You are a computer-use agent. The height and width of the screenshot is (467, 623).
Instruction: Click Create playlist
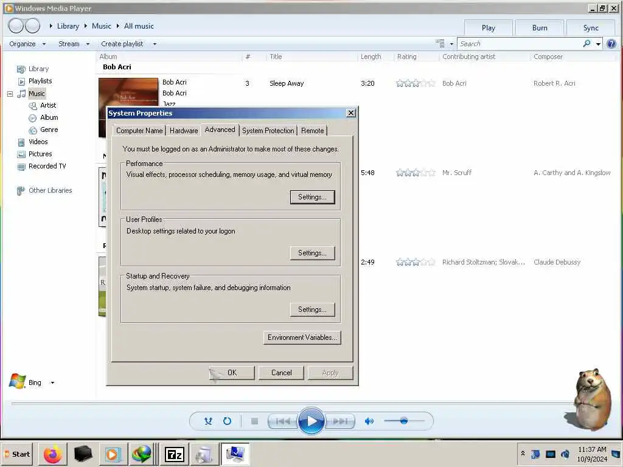122,44
